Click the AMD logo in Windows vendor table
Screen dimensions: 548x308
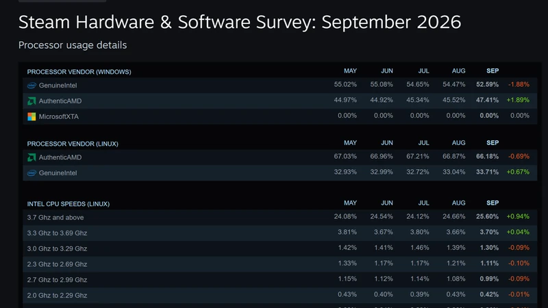tap(32, 101)
